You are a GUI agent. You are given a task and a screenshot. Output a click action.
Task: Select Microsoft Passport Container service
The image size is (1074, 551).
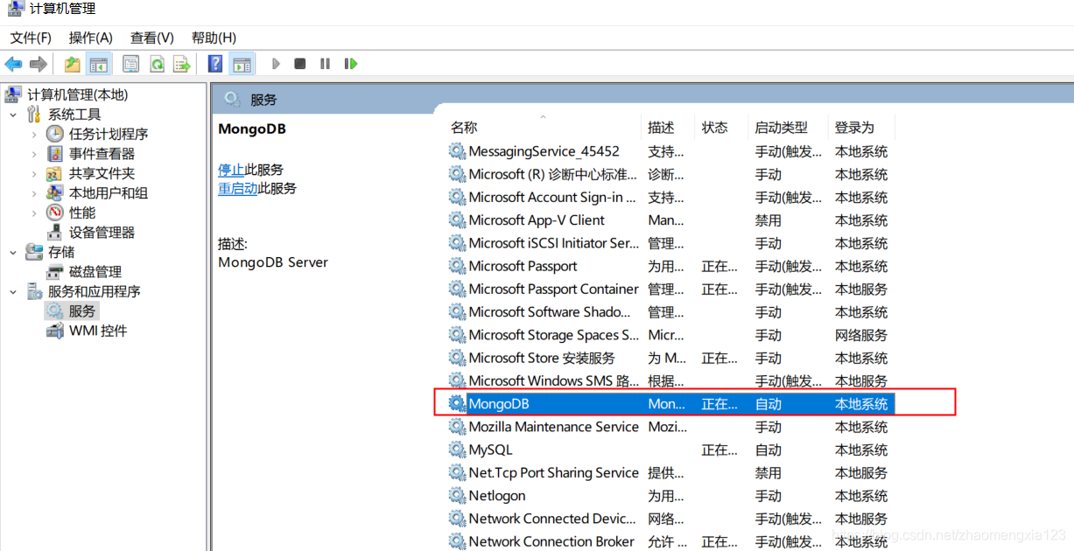671,289
